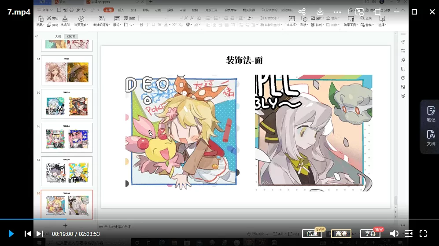Switch to the 大纲 outline tab
Viewport: 439px width, 246px height.
(x=58, y=36)
